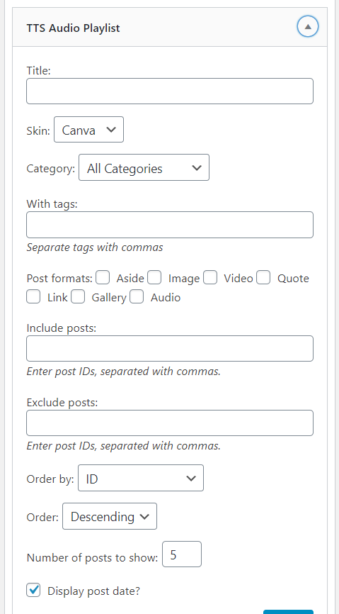This screenshot has width=339, height=614.
Task: Click the Exclude posts input field
Action: [x=170, y=423]
